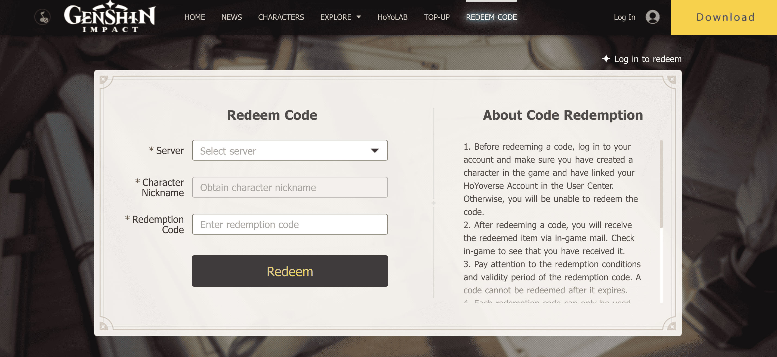This screenshot has height=357, width=777.
Task: Click the Character Nickname input field
Action: [289, 187]
